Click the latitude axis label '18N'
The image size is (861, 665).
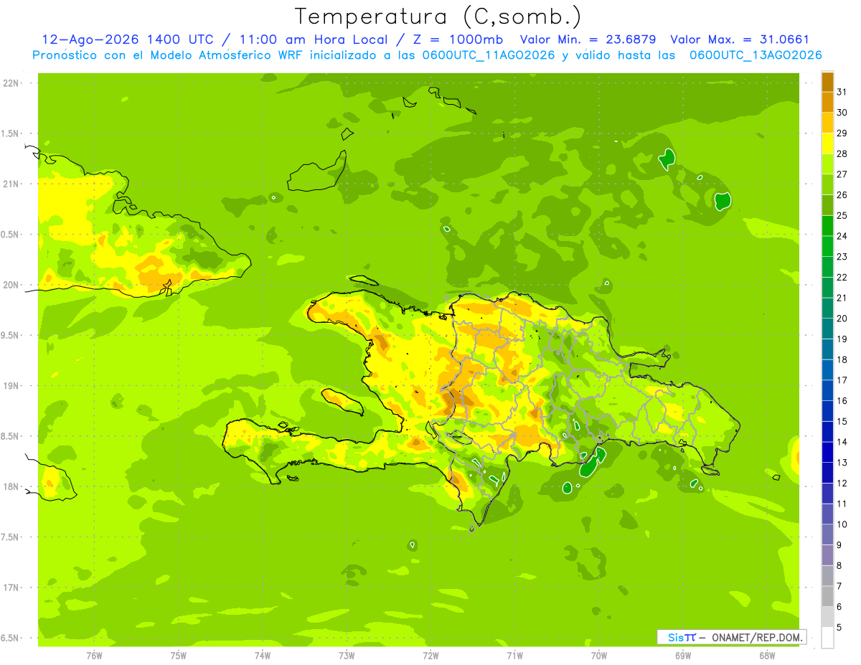tap(11, 486)
